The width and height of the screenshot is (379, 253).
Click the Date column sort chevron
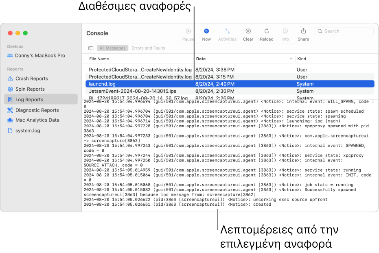(x=291, y=59)
